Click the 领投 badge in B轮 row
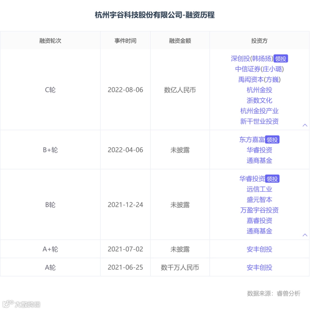This screenshot has height=310, width=310. pyautogui.click(x=272, y=179)
